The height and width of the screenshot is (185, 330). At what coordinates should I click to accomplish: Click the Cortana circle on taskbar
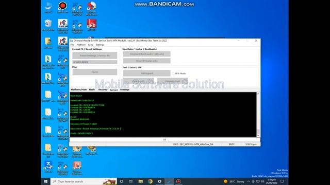click(122, 181)
